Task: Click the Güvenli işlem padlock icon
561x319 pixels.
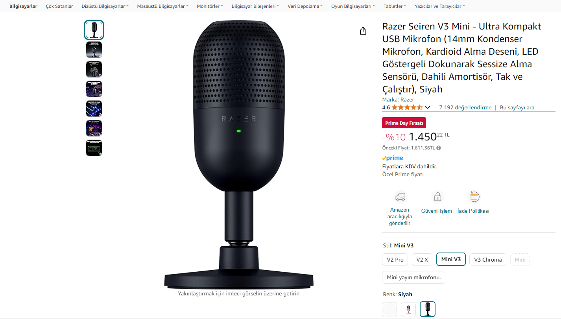Action: (437, 196)
